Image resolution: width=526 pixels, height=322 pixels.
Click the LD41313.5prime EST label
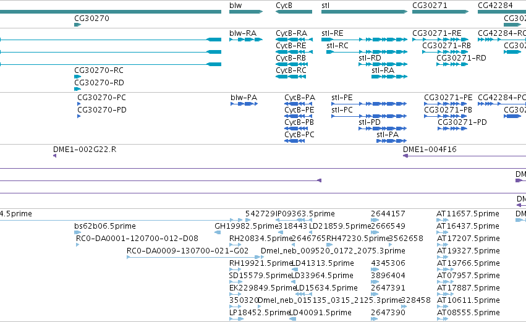pos(323,264)
